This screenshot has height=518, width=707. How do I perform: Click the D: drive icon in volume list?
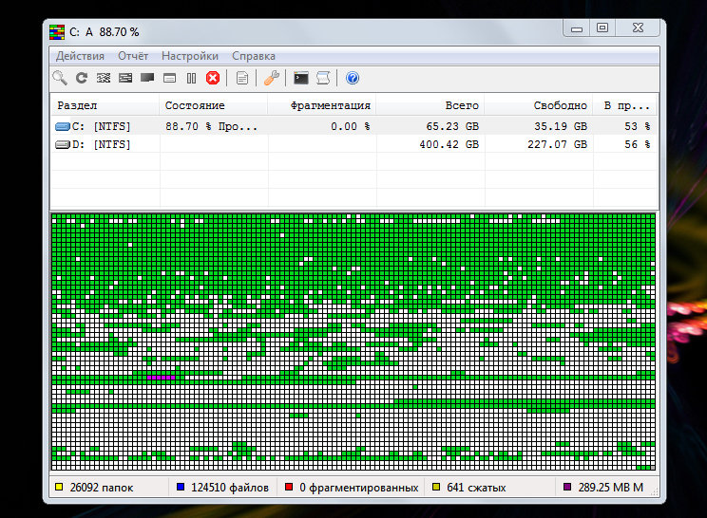click(63, 144)
